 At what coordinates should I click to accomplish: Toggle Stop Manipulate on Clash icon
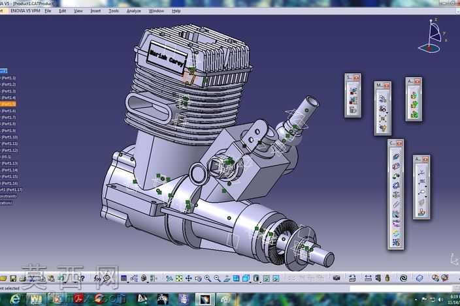[x=382, y=128]
